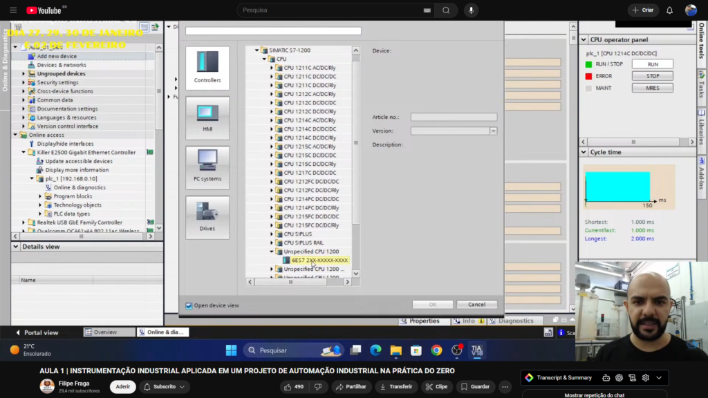
Task: Open Google Chrome from taskbar
Action: pyautogui.click(x=436, y=350)
